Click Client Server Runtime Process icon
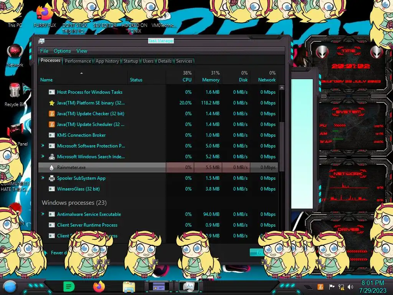 coord(52,225)
